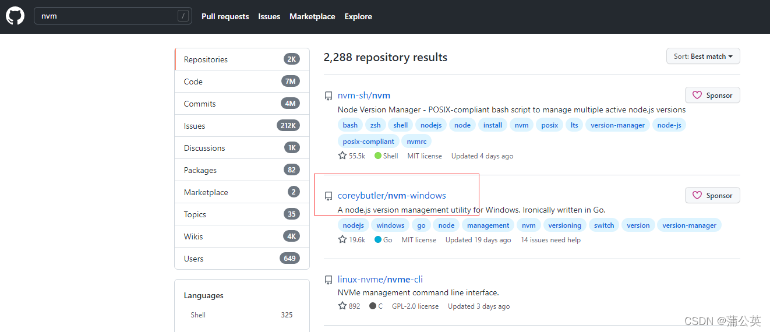Click heart icon in nvm-windows Sponsor button
This screenshot has width=770, height=332.
(x=697, y=196)
